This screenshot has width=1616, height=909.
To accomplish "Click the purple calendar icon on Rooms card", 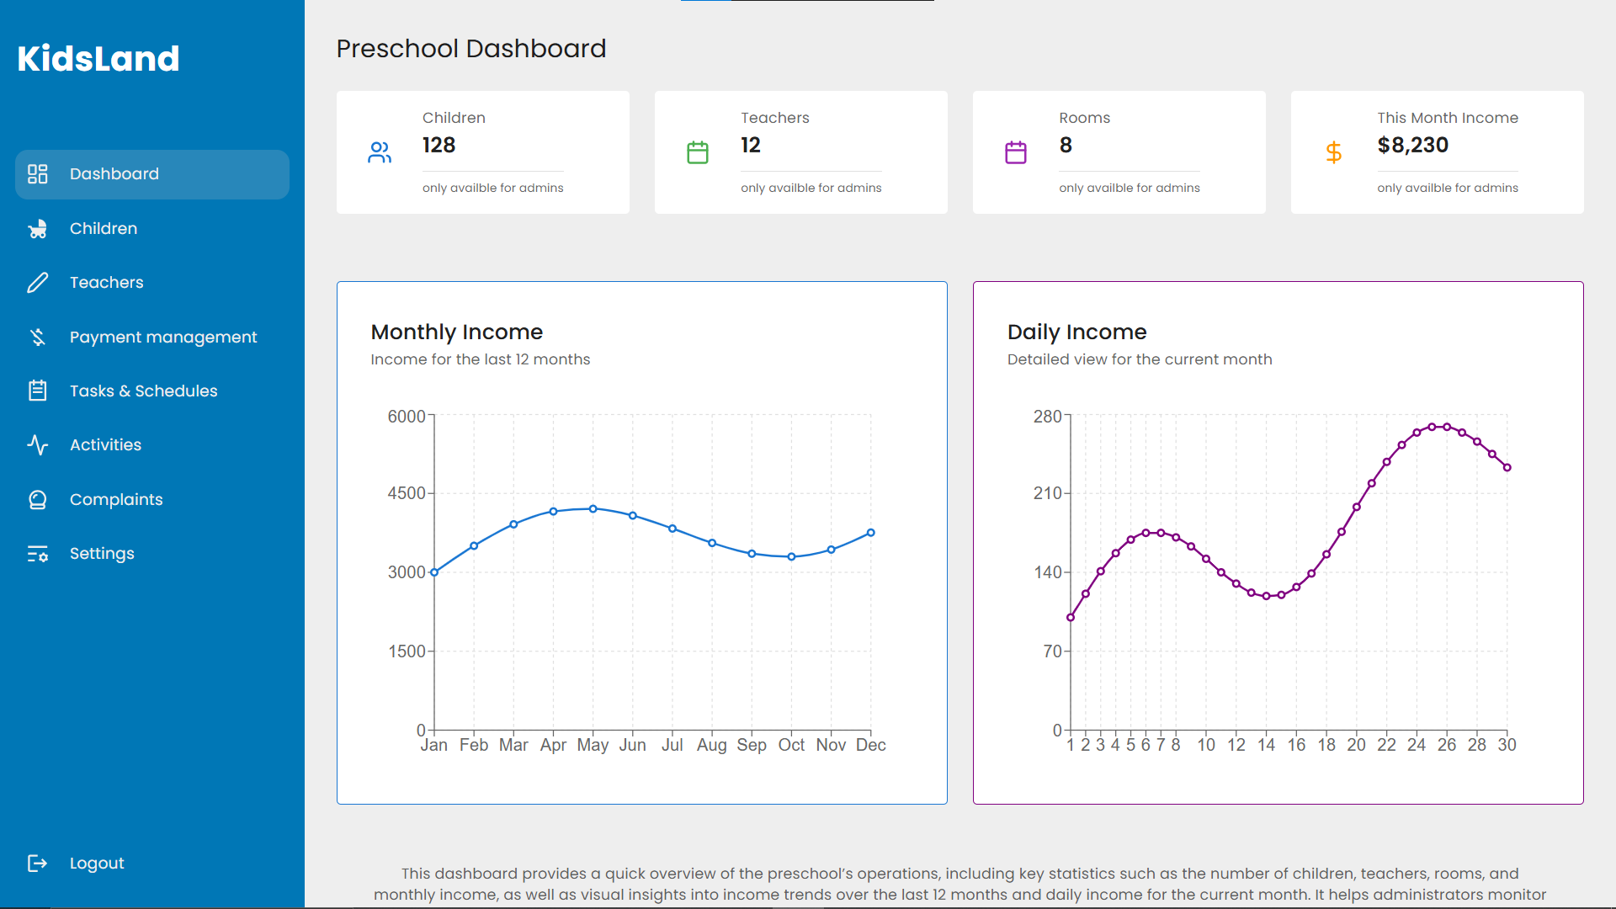I will [1016, 152].
